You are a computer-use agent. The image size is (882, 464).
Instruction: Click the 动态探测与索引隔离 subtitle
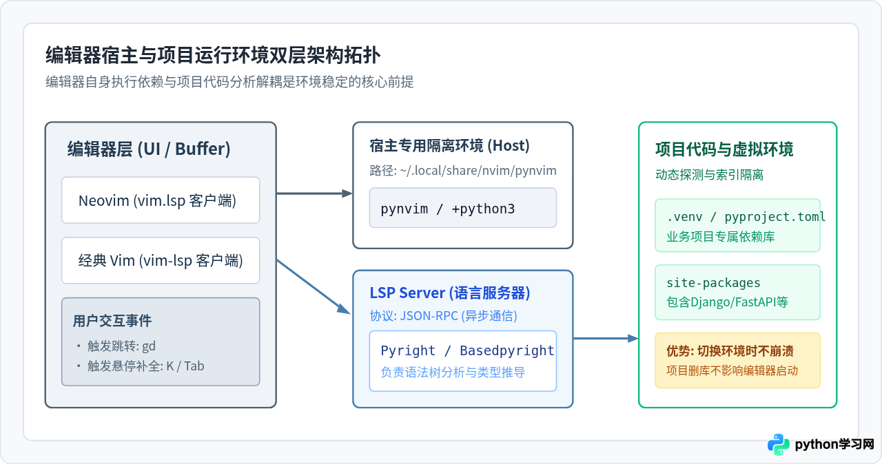tap(709, 175)
